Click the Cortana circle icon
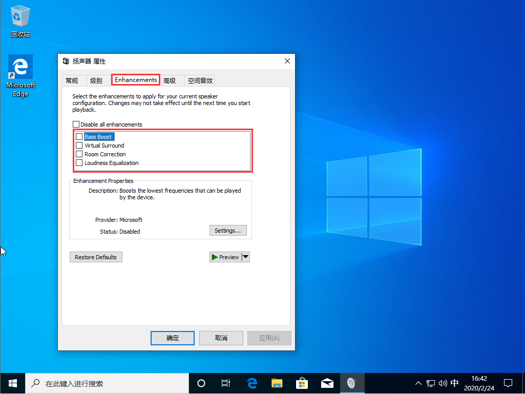Image resolution: width=525 pixels, height=394 pixels. click(201, 383)
